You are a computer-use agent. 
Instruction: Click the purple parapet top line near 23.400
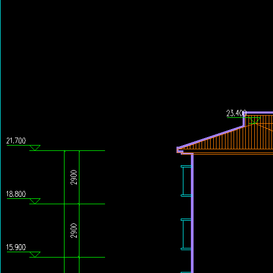click(x=259, y=113)
